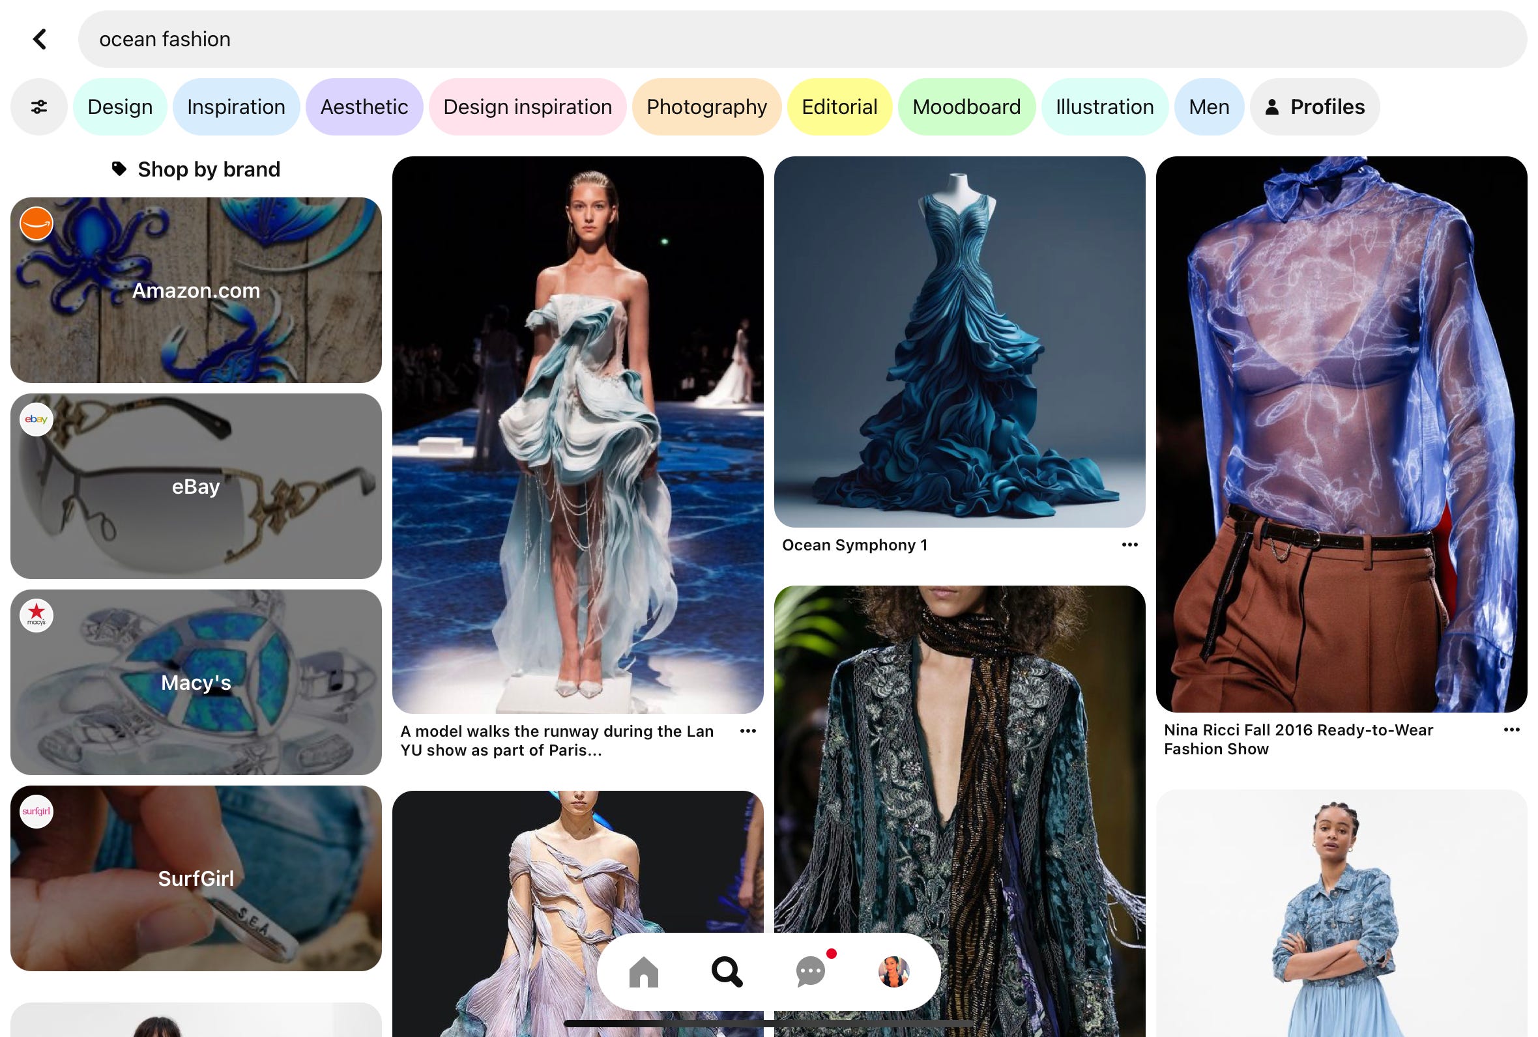
Task: Tap the Search magnifier in bottom bar
Action: [x=727, y=971]
